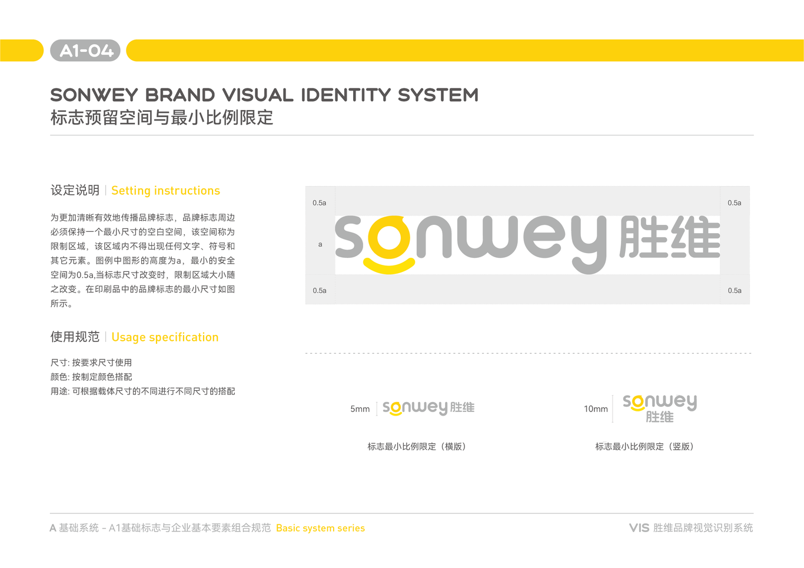
Task: Select the yellow Basic system series footer text
Action: coord(320,529)
